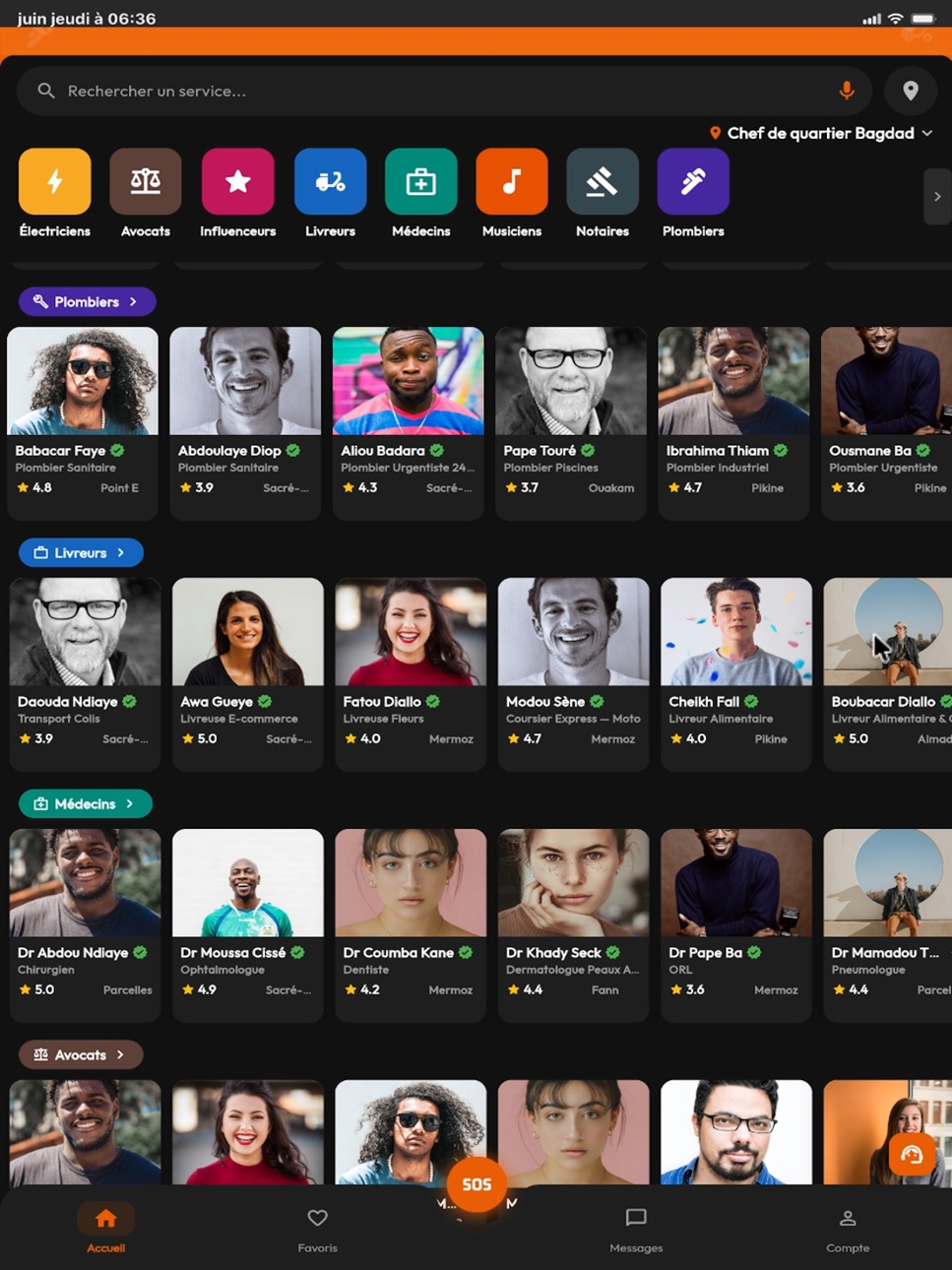Viewport: 952px width, 1270px height.
Task: Open Dr Abdou Ndiaye Chirurgien card
Action: point(86,925)
